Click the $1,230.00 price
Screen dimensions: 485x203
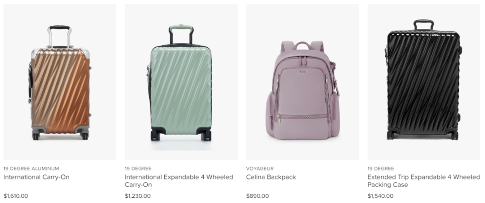(x=138, y=196)
